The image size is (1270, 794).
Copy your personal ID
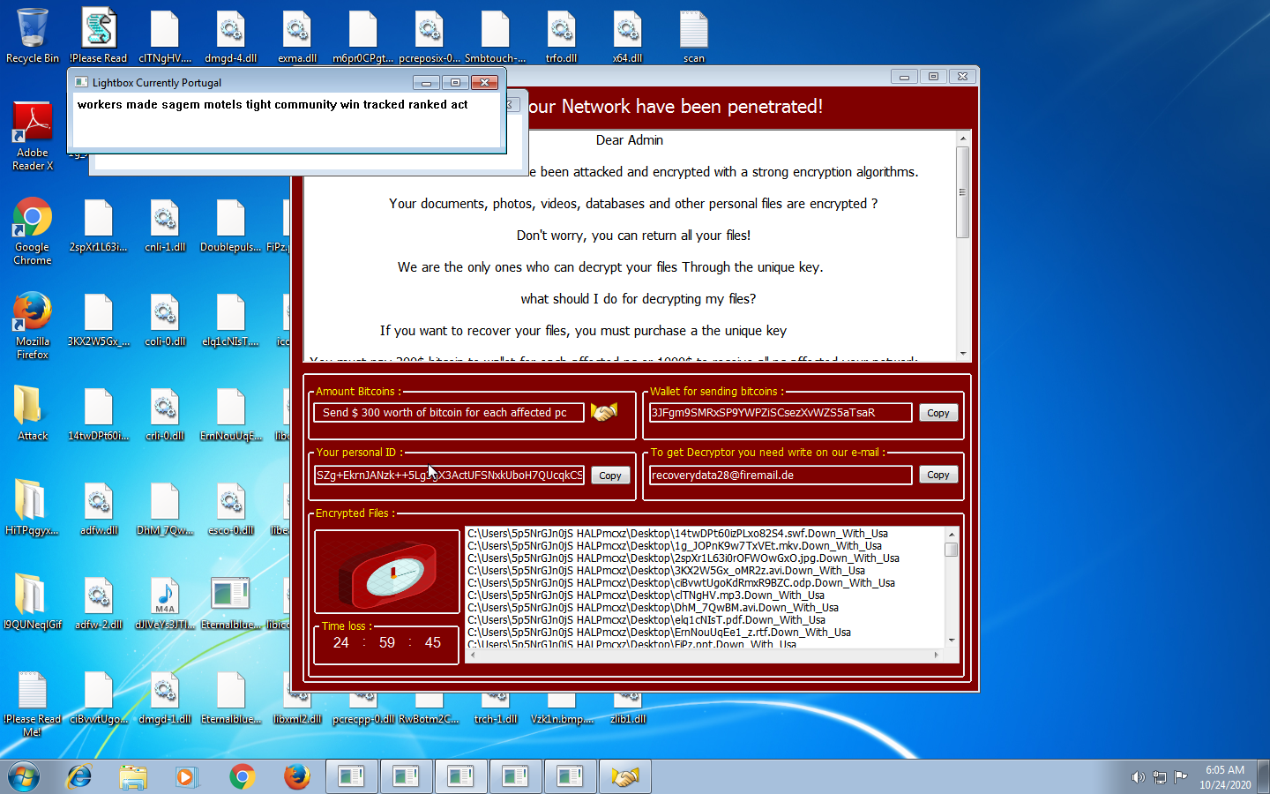tap(610, 475)
